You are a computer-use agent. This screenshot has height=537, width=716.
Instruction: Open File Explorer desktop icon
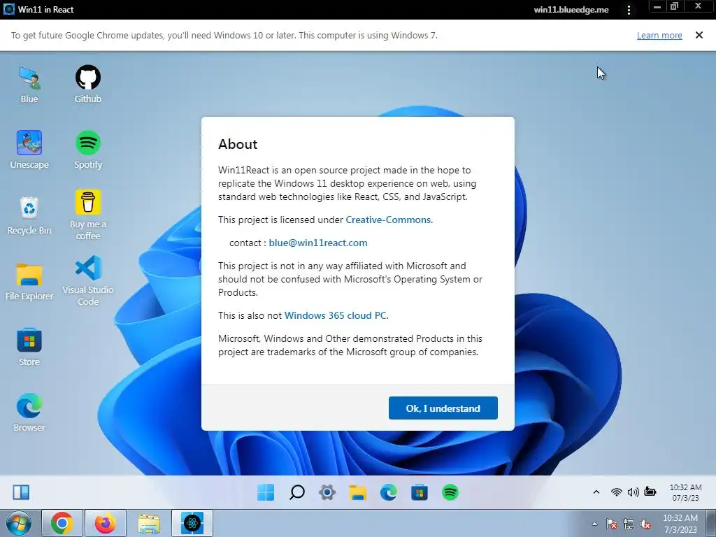click(29, 281)
